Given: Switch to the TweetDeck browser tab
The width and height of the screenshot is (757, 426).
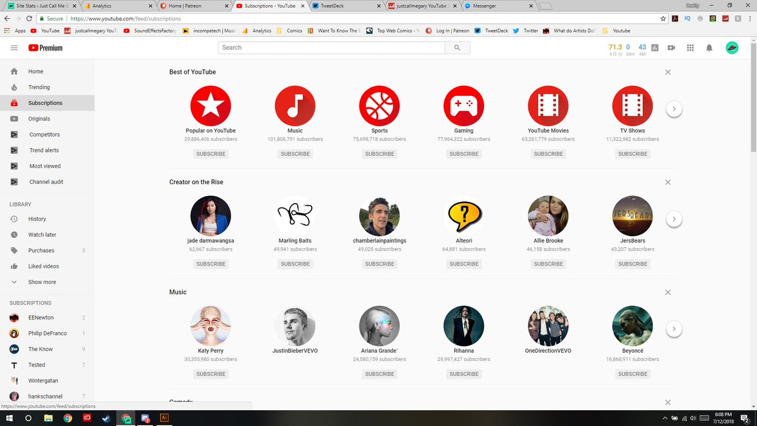Looking at the screenshot, I should click(x=346, y=6).
